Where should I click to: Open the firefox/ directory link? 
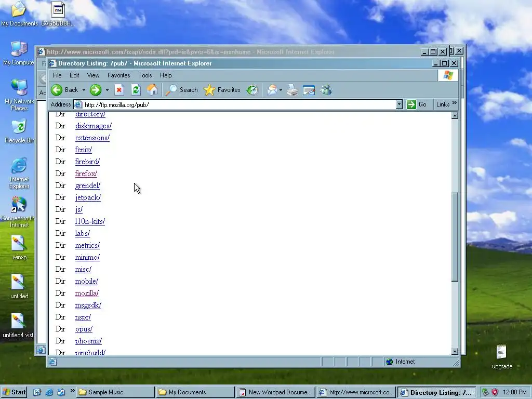click(86, 174)
